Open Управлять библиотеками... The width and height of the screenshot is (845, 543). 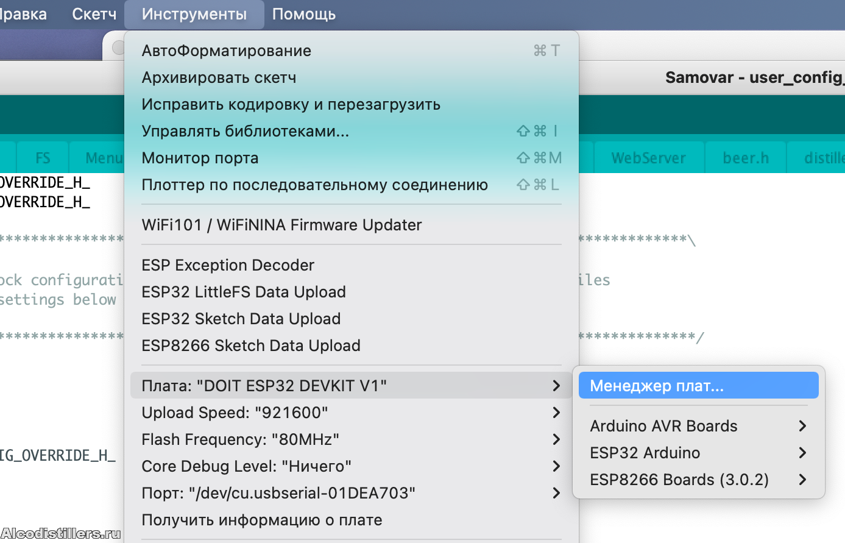coord(351,131)
